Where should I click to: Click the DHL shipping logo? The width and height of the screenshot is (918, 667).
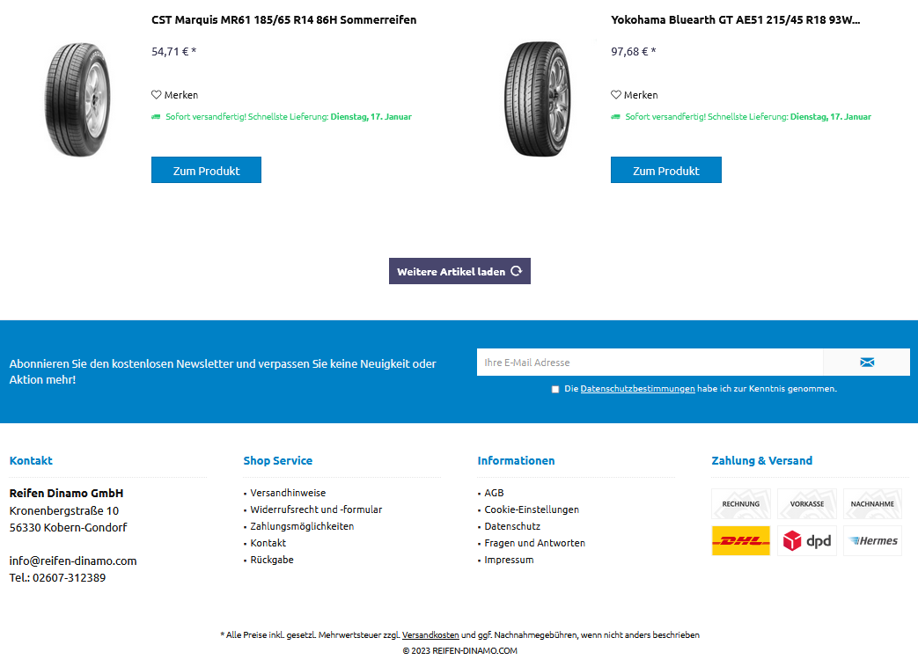pyautogui.click(x=740, y=540)
